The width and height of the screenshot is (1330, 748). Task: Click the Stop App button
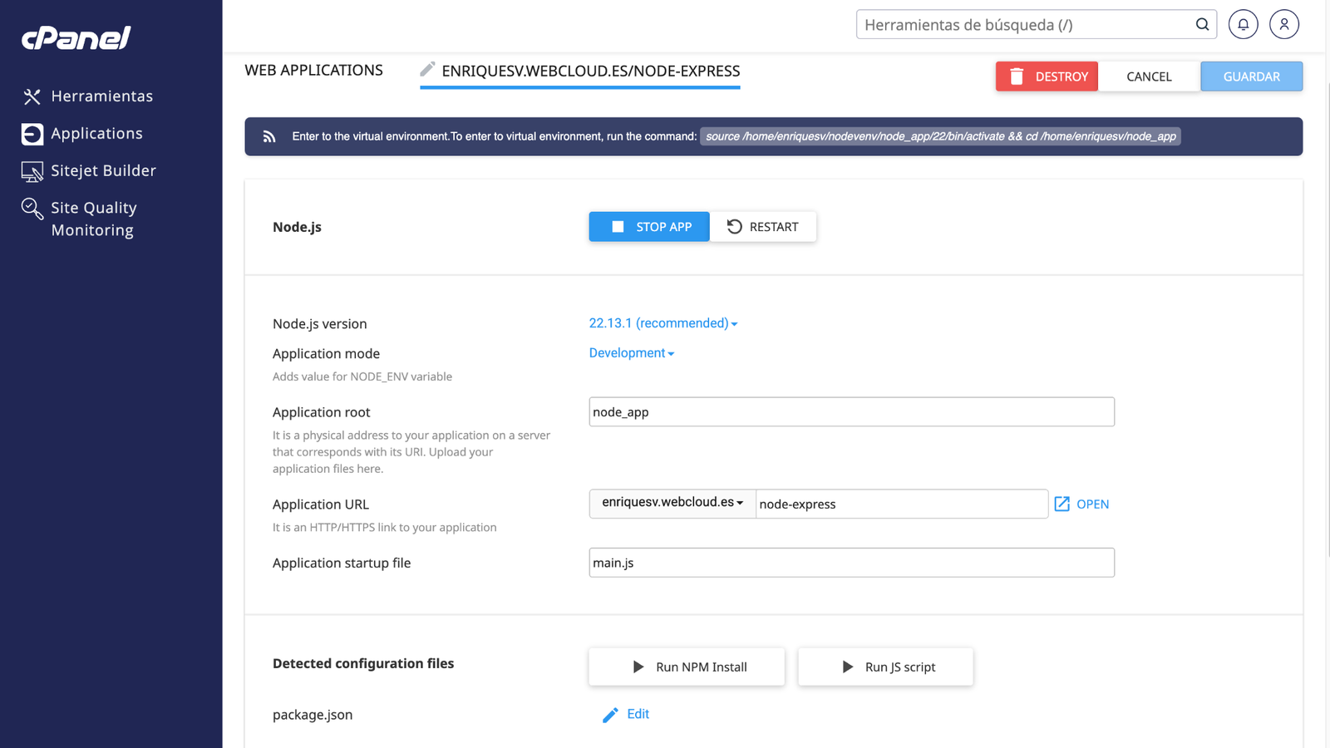coord(649,227)
